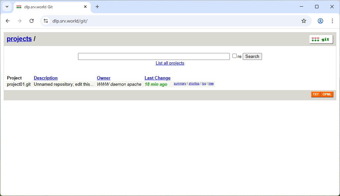This screenshot has width=340, height=196.
Task: Click the 'Project' column header text
Action: [14, 78]
